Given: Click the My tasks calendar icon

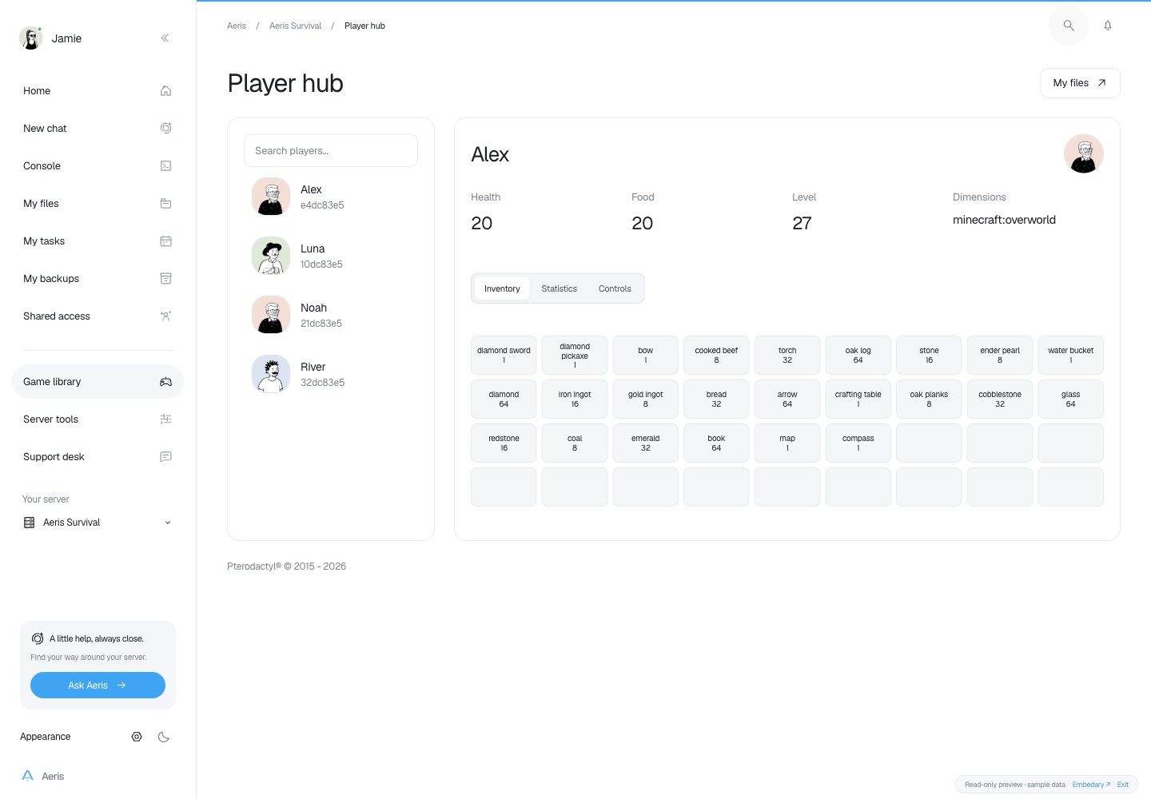Looking at the screenshot, I should pos(165,240).
